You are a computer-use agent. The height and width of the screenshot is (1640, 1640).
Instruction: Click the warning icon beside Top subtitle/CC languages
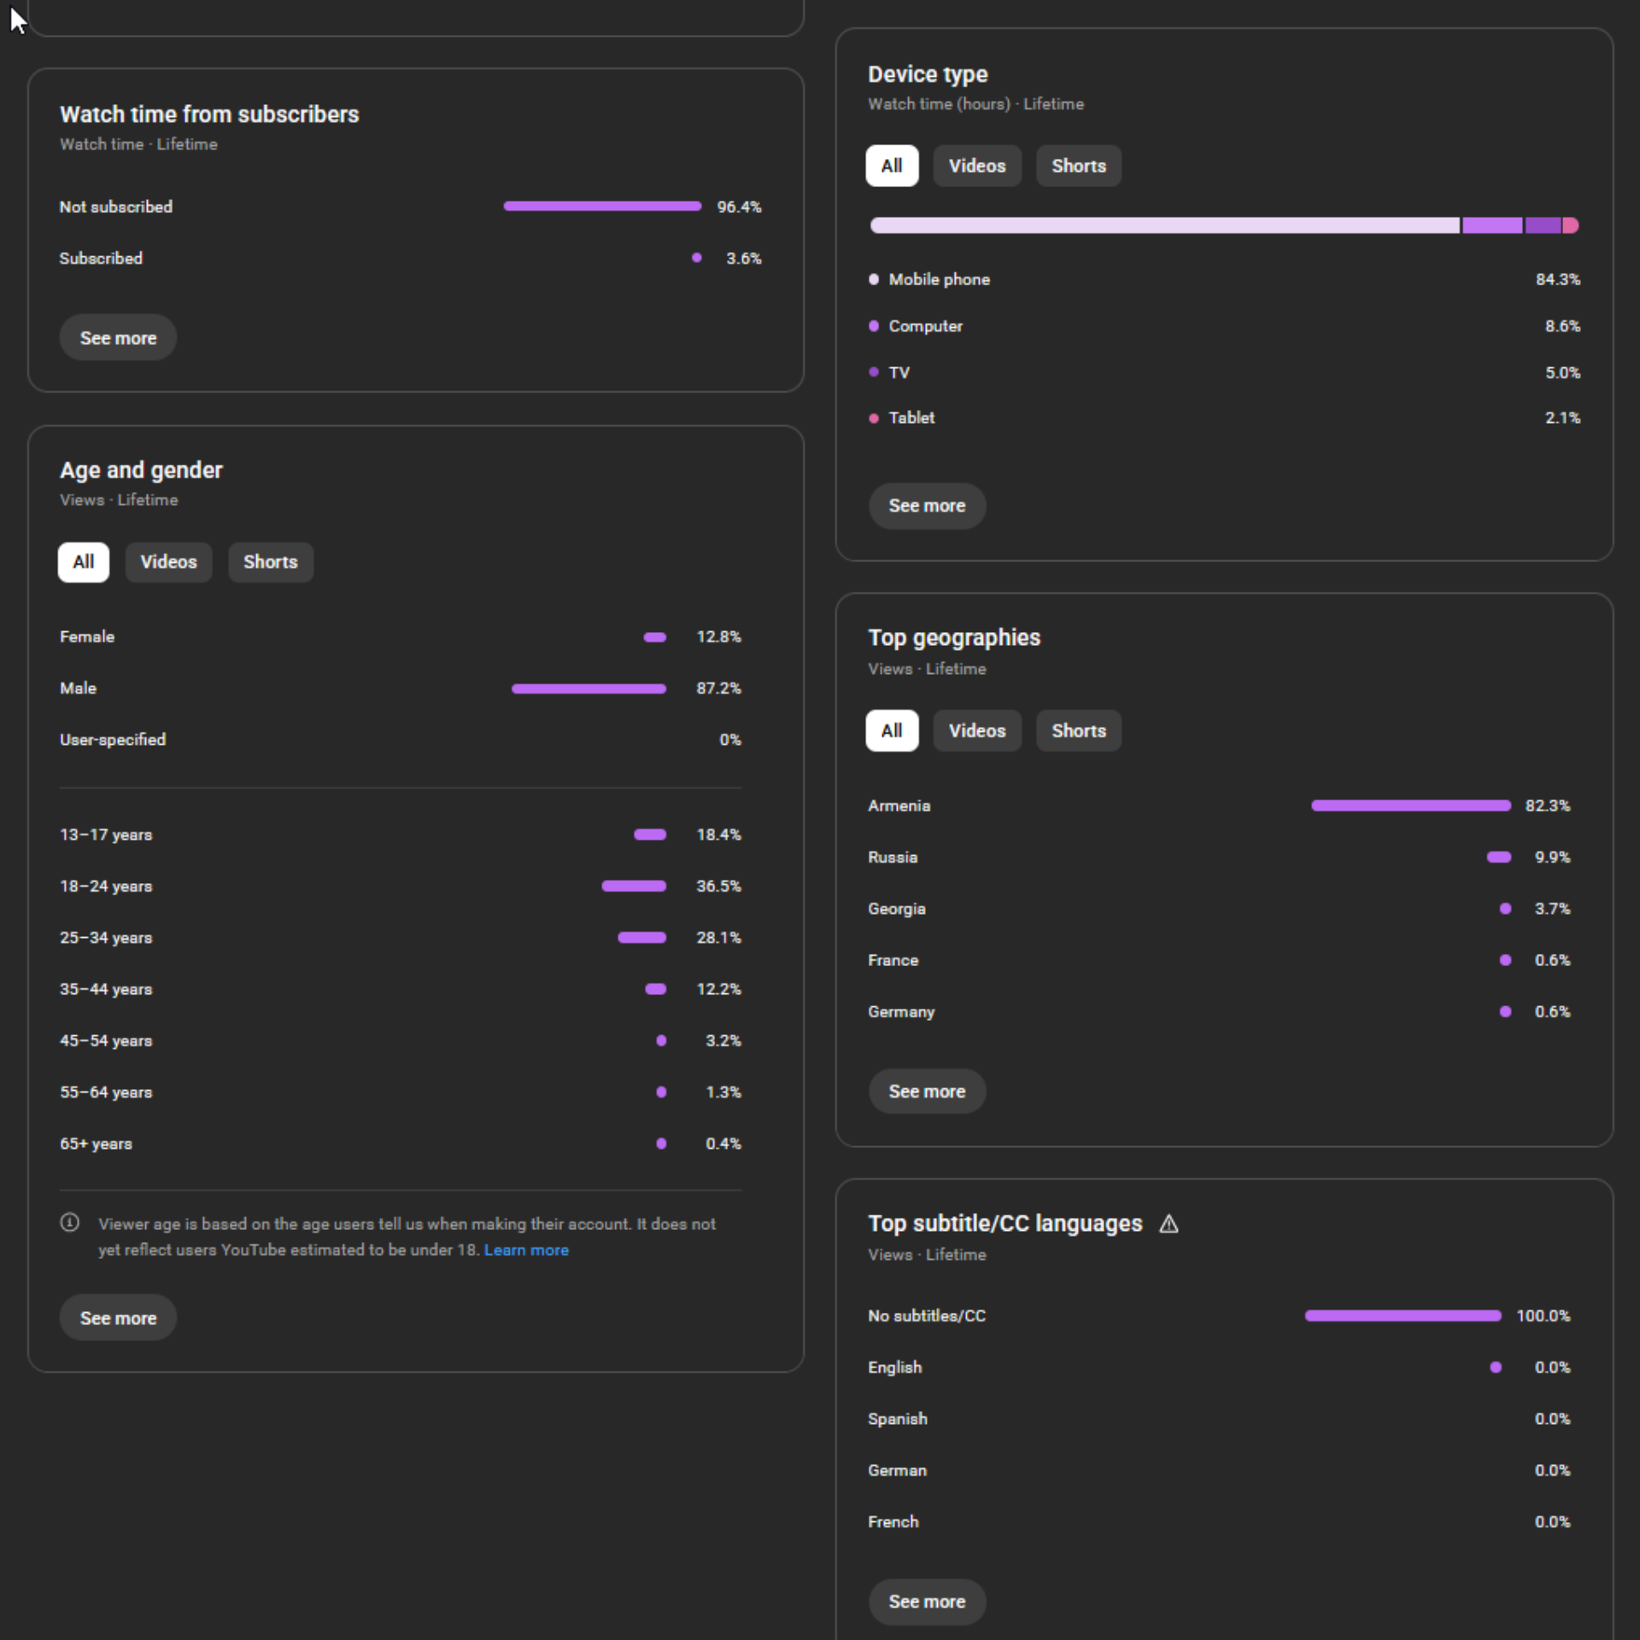[x=1168, y=1224]
